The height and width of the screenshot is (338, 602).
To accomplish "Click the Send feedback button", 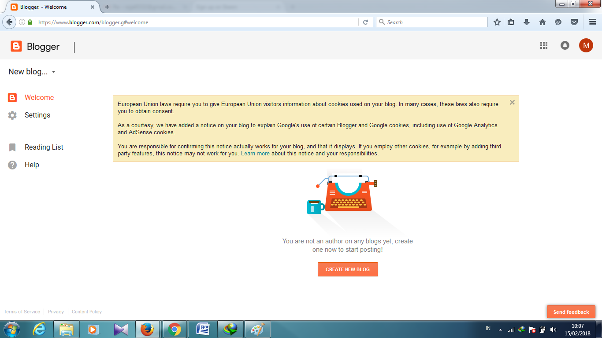I will coord(571,312).
